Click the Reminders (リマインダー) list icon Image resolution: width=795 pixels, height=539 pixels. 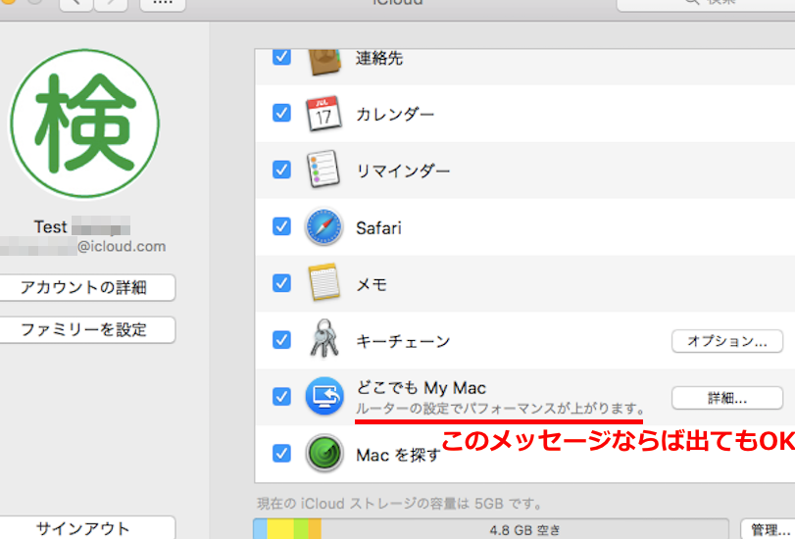pyautogui.click(x=323, y=170)
